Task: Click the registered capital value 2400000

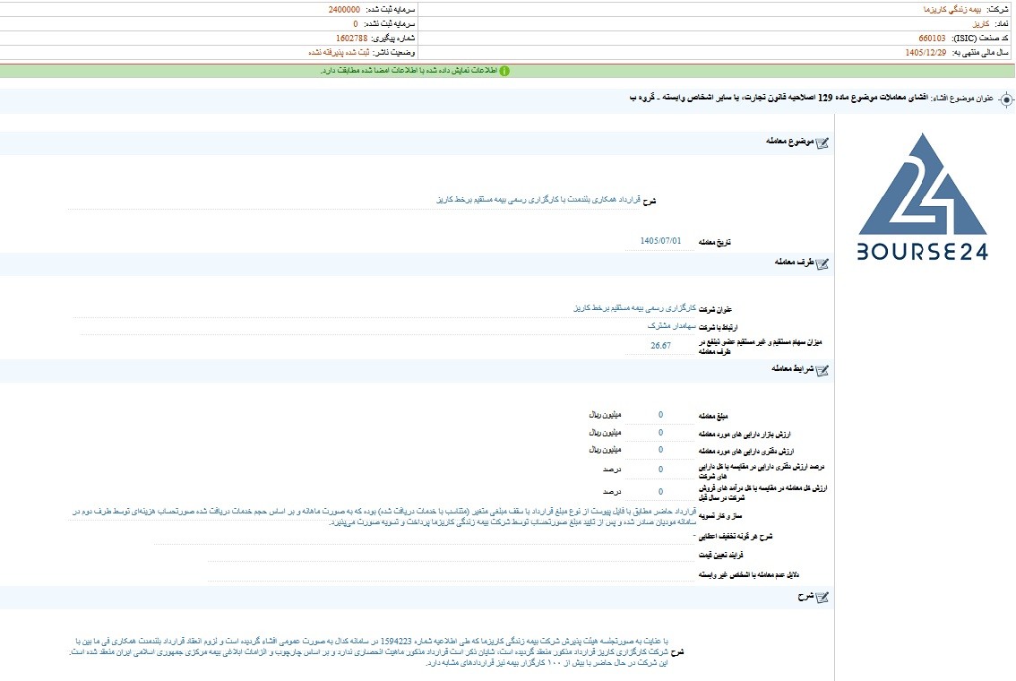Action: [x=344, y=10]
